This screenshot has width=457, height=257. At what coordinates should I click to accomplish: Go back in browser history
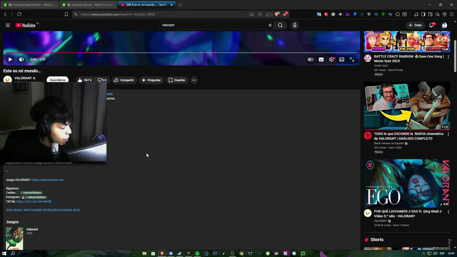pyautogui.click(x=5, y=14)
